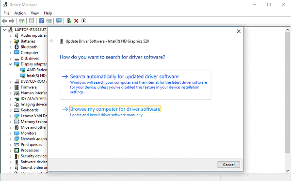This screenshot has width=291, height=181.
Task: Click Update Driver Software toolbar icon
Action: (x=69, y=21)
